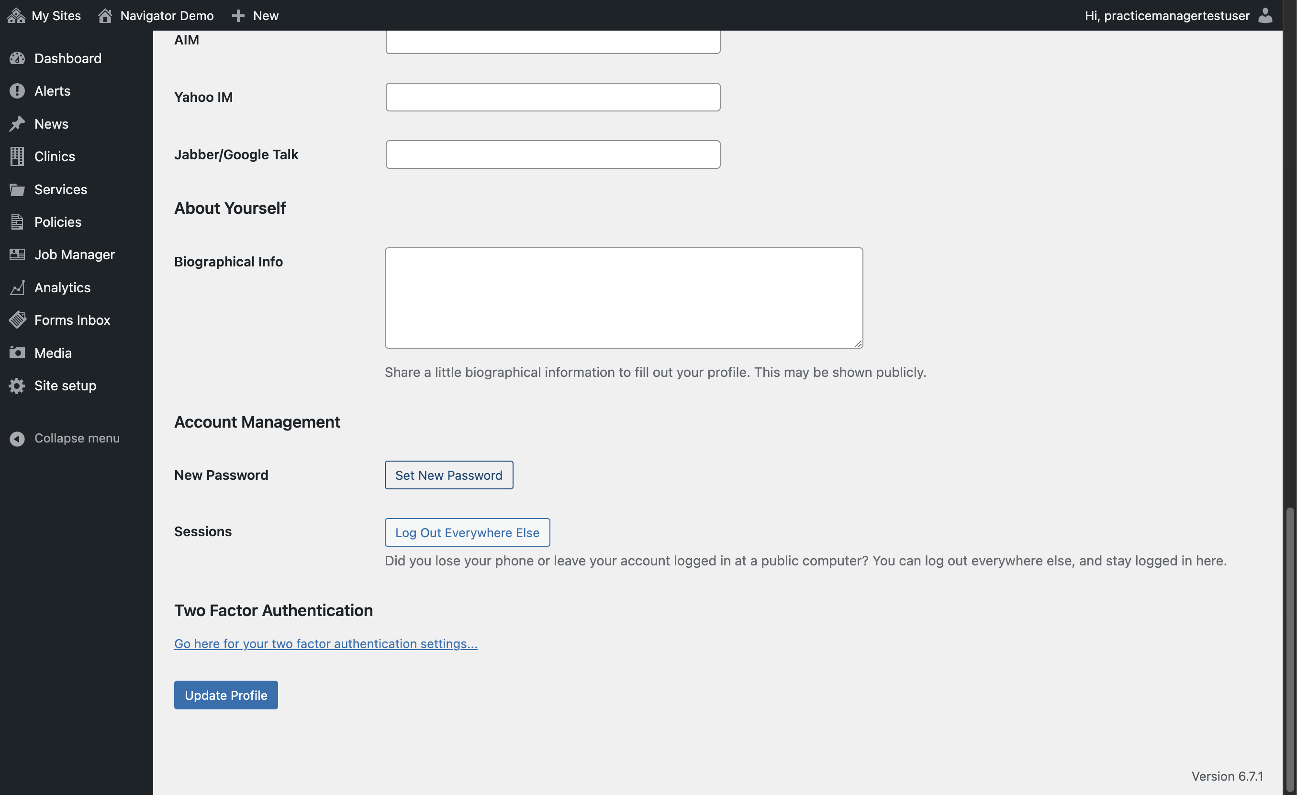Viewport: 1297px width, 795px height.
Task: Click the plus icon beside New
Action: [x=238, y=16]
